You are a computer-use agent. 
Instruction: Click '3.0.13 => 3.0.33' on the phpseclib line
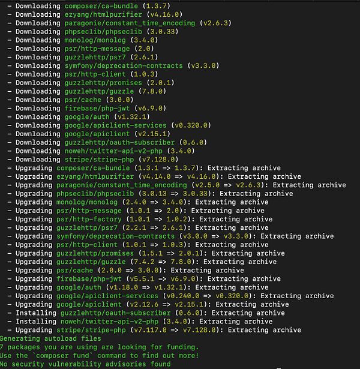[175, 194]
